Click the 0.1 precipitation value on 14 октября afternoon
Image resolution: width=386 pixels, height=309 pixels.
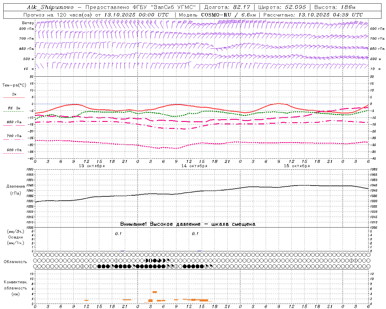195,234
